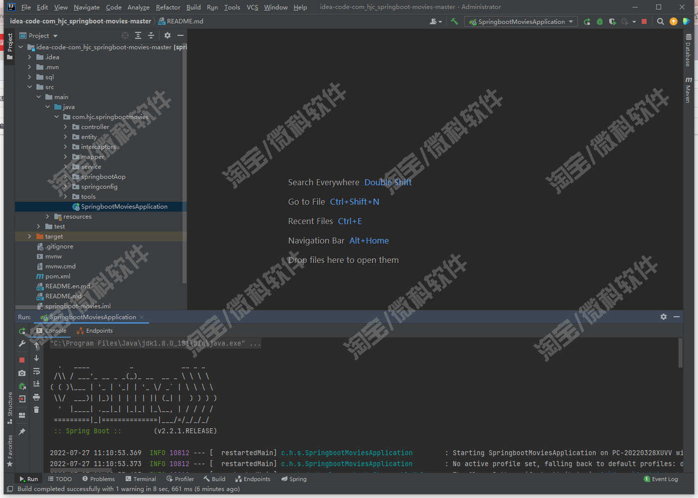Open the Event Log
Screen dimensions: 698x498
tap(661, 479)
